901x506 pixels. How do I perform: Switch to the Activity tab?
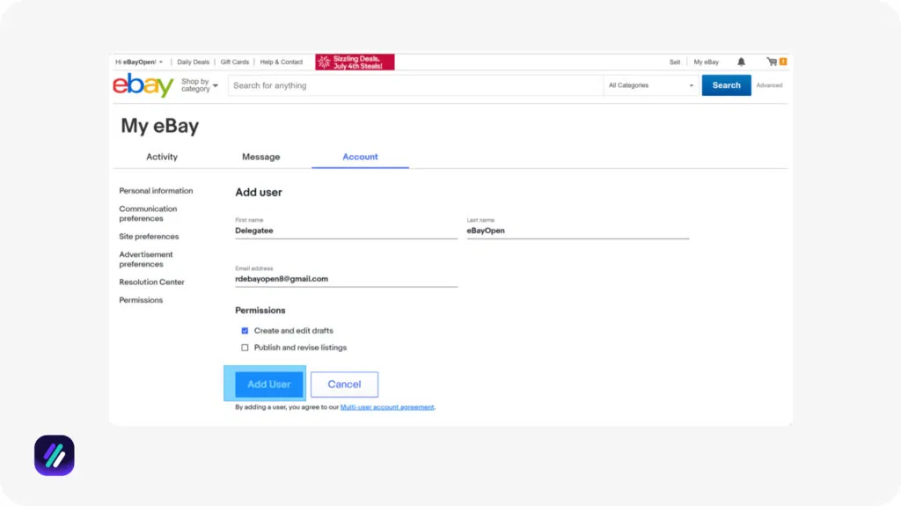162,157
